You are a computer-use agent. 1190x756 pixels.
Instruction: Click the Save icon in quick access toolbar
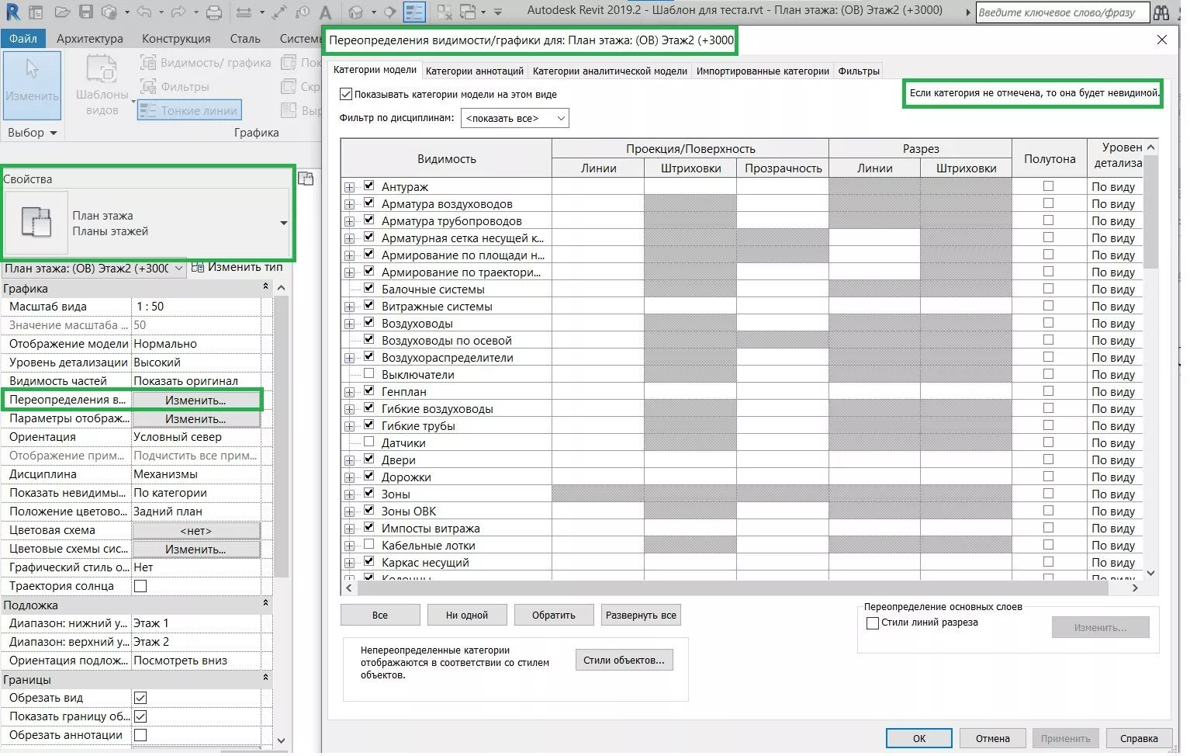point(86,12)
